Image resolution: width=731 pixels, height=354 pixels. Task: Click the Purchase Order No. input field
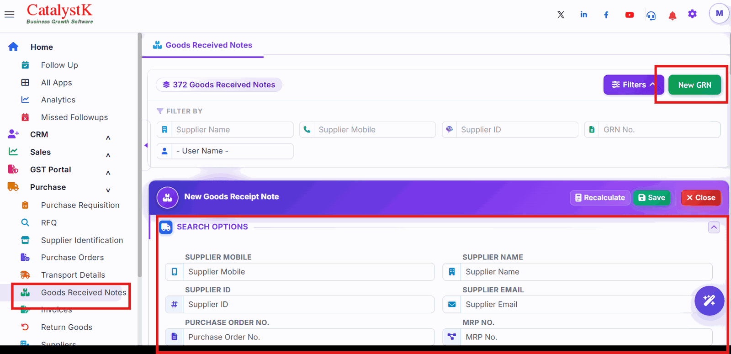click(x=300, y=337)
